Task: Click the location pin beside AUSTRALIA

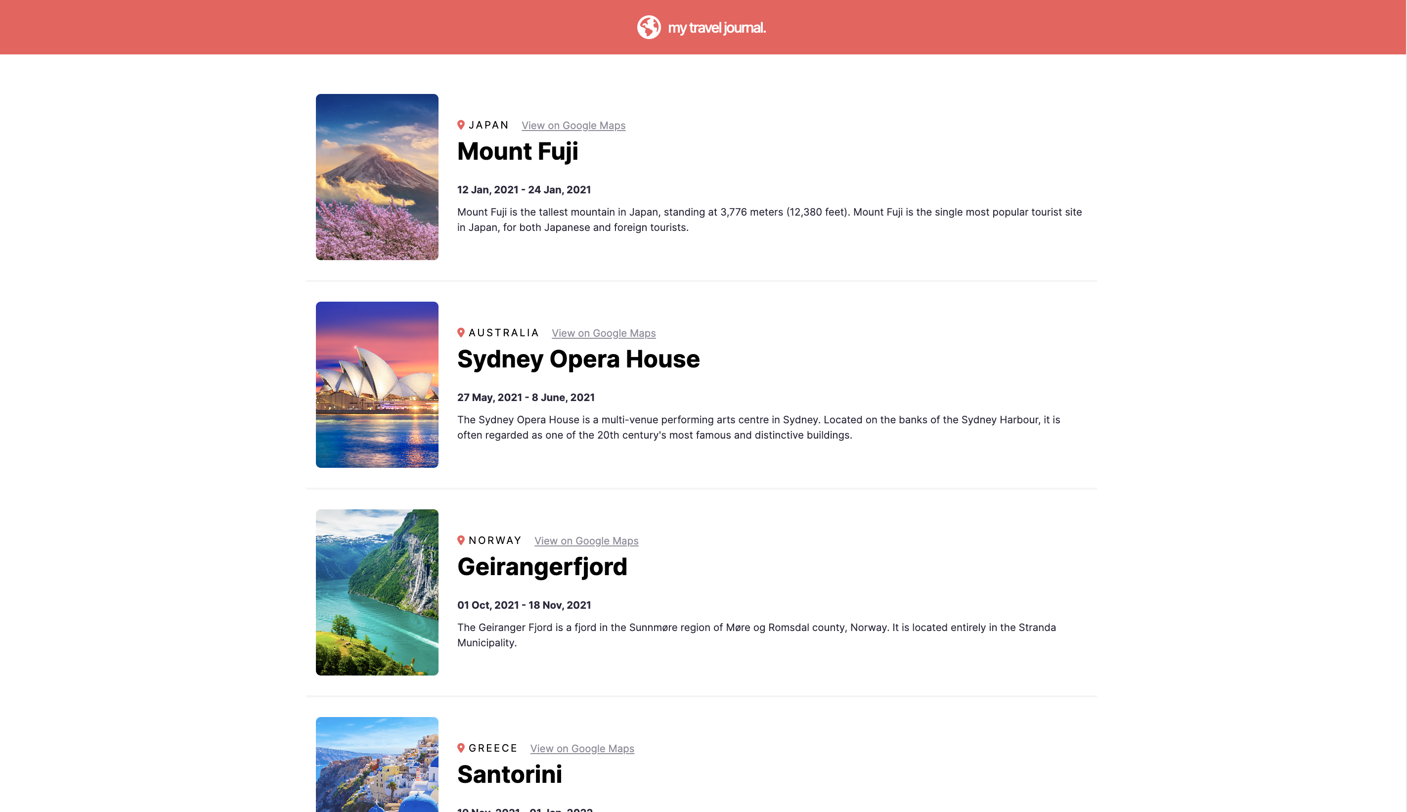Action: 461,332
